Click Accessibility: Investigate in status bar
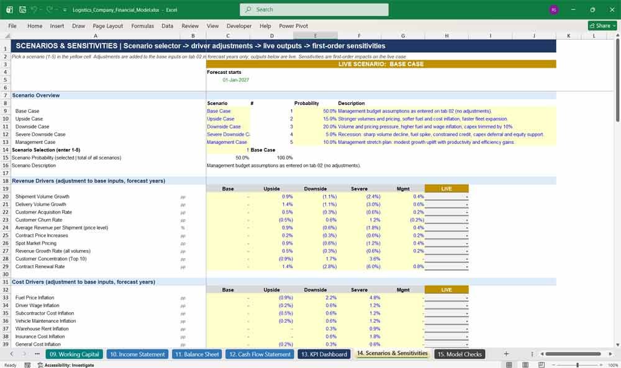This screenshot has width=621, height=368. click(x=66, y=365)
